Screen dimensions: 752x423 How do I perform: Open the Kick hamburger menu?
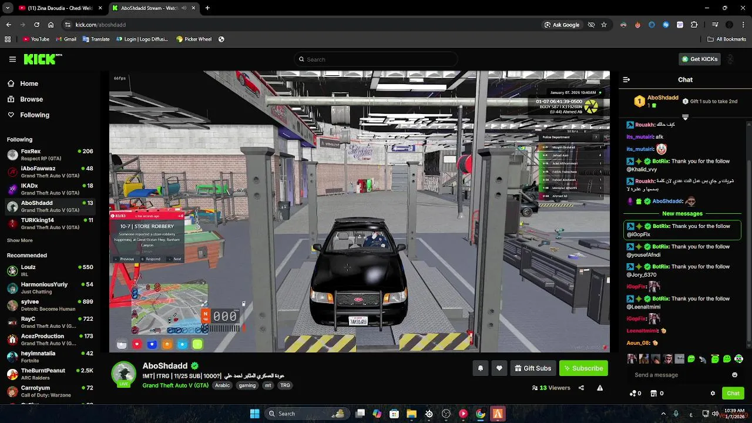(x=12, y=59)
